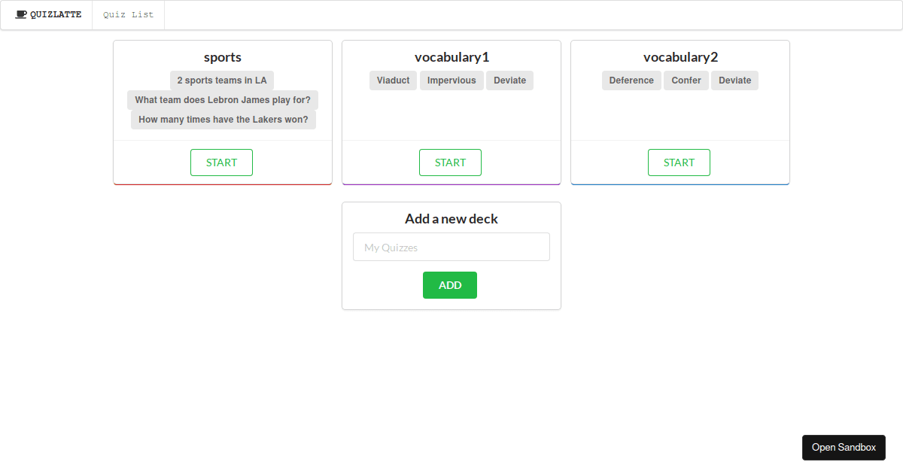Click the Confer vocabulary chip
The image size is (903, 474).
point(686,80)
